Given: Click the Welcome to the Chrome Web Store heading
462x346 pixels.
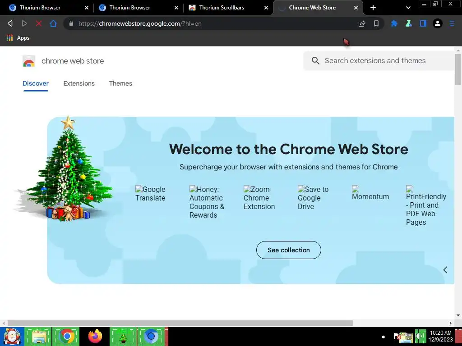Looking at the screenshot, I should point(288,149).
